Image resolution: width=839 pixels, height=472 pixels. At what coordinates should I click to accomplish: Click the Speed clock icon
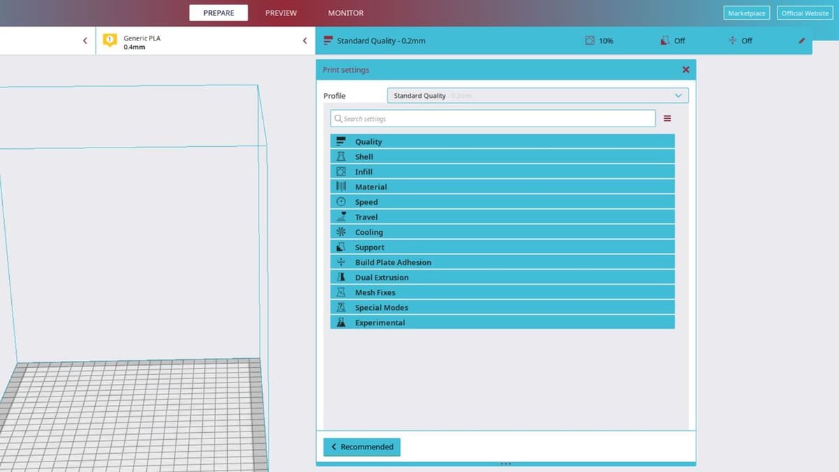[341, 201]
